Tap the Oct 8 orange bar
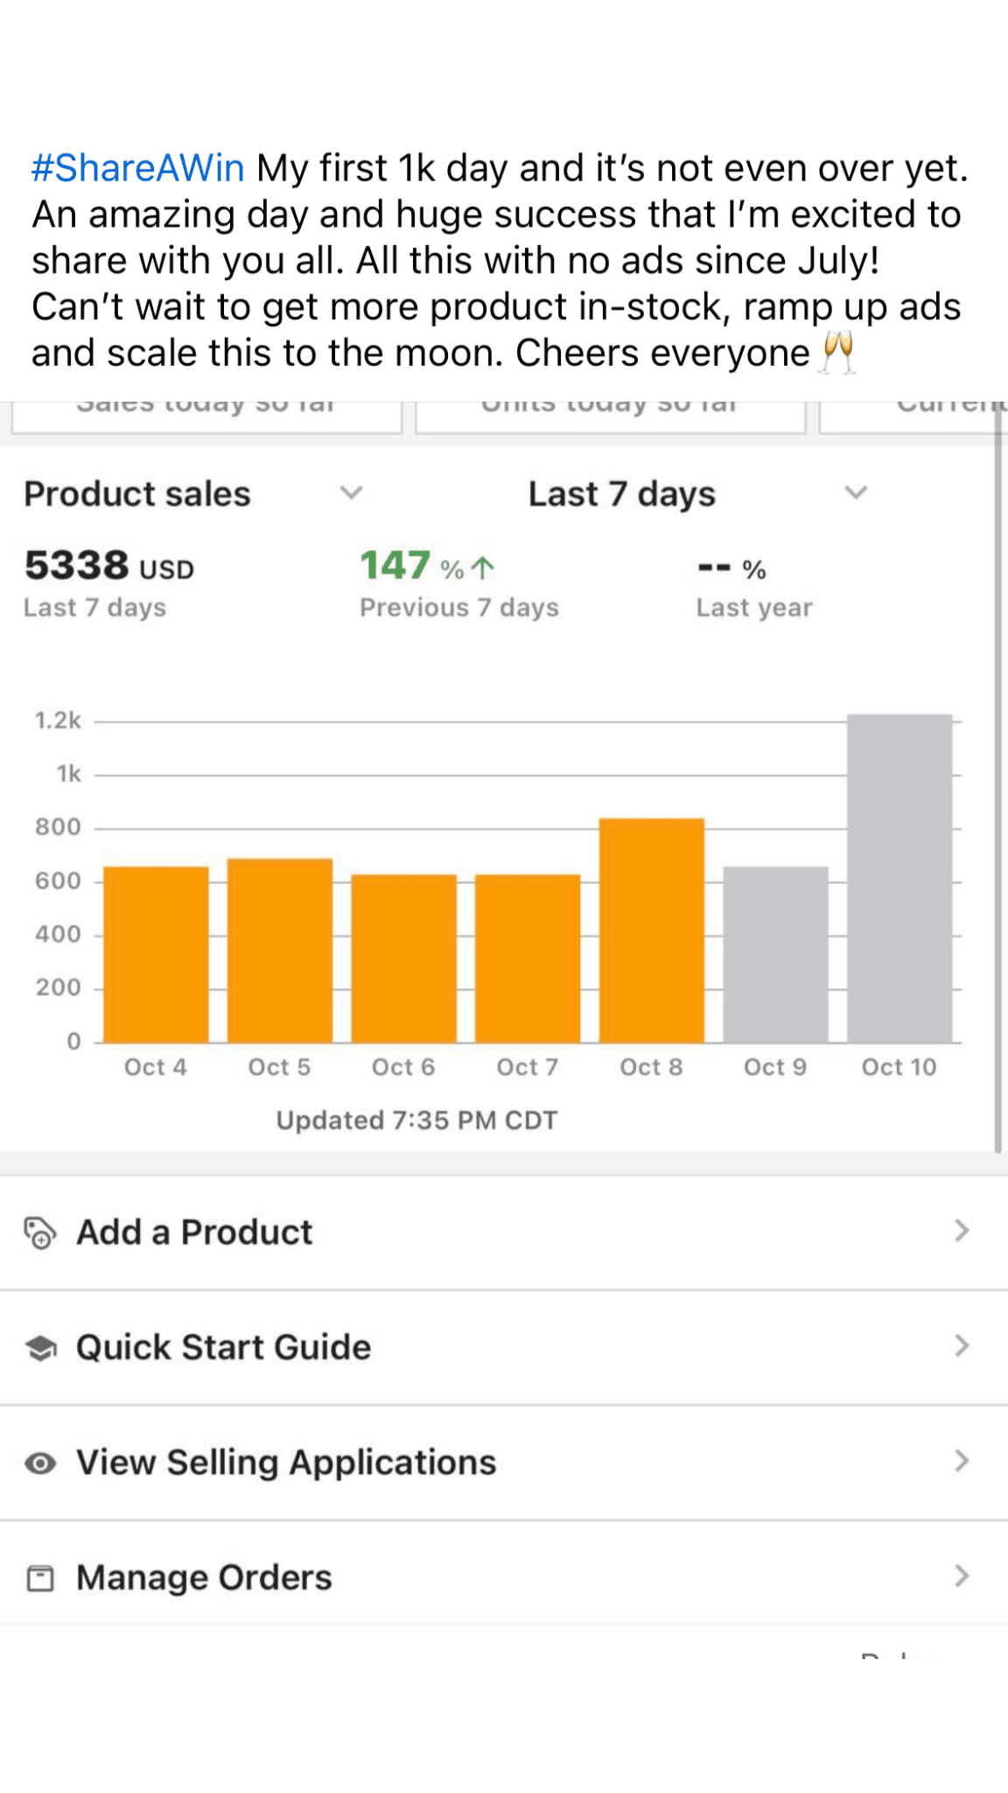 (x=651, y=930)
